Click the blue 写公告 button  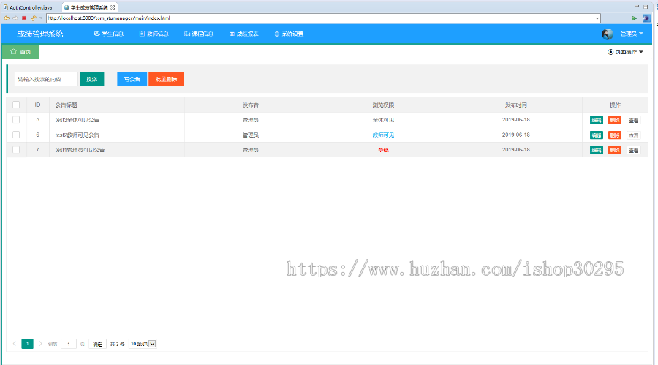[x=132, y=79]
